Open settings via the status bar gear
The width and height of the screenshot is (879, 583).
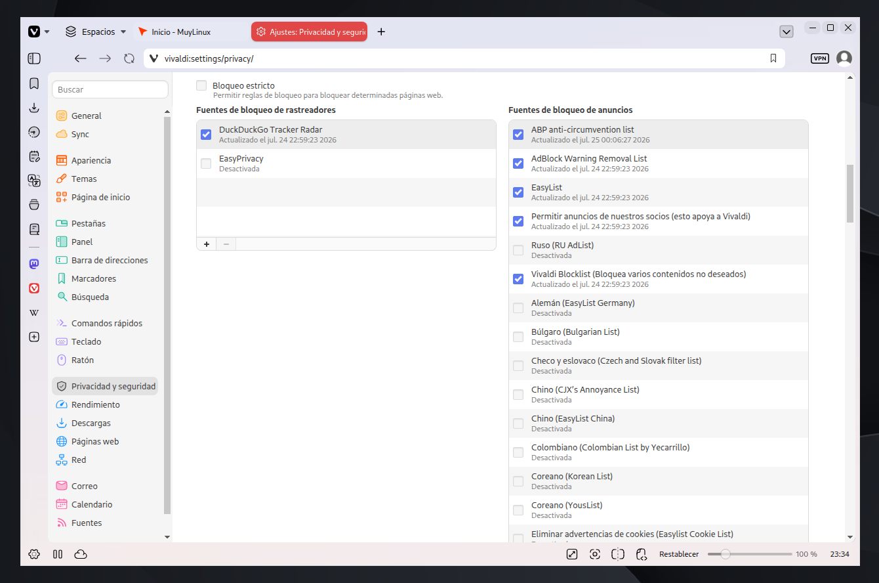tap(34, 554)
